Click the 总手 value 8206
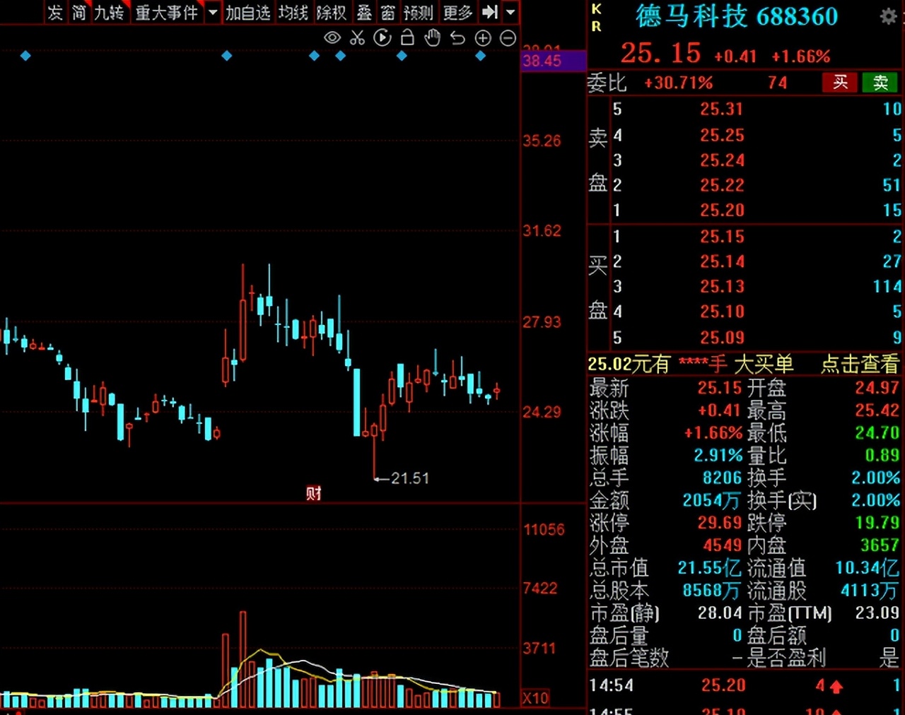The image size is (905, 715). tap(722, 478)
